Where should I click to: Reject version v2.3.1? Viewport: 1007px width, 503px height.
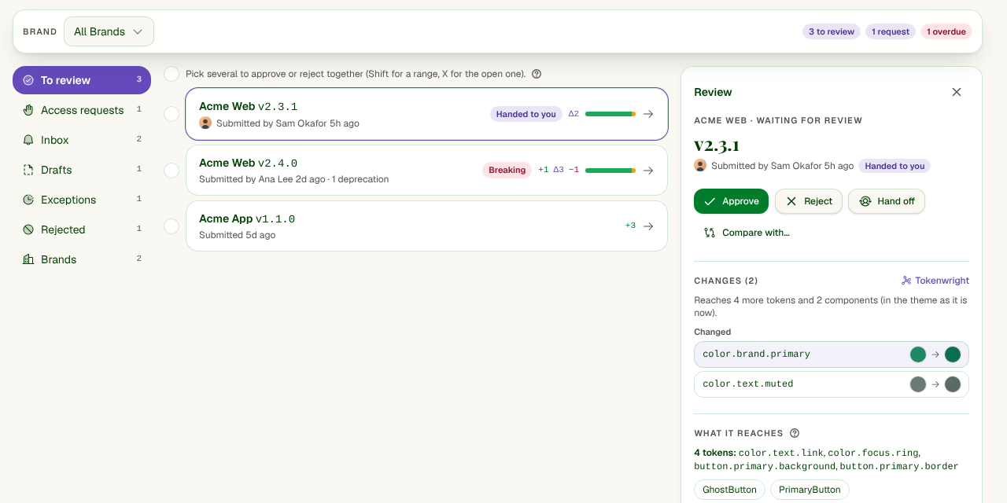point(809,201)
